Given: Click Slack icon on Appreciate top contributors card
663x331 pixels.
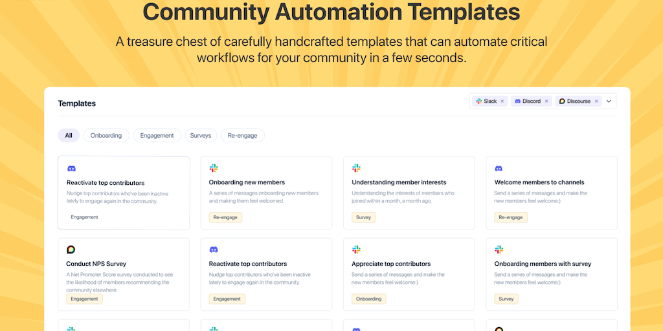Looking at the screenshot, I should [x=356, y=250].
